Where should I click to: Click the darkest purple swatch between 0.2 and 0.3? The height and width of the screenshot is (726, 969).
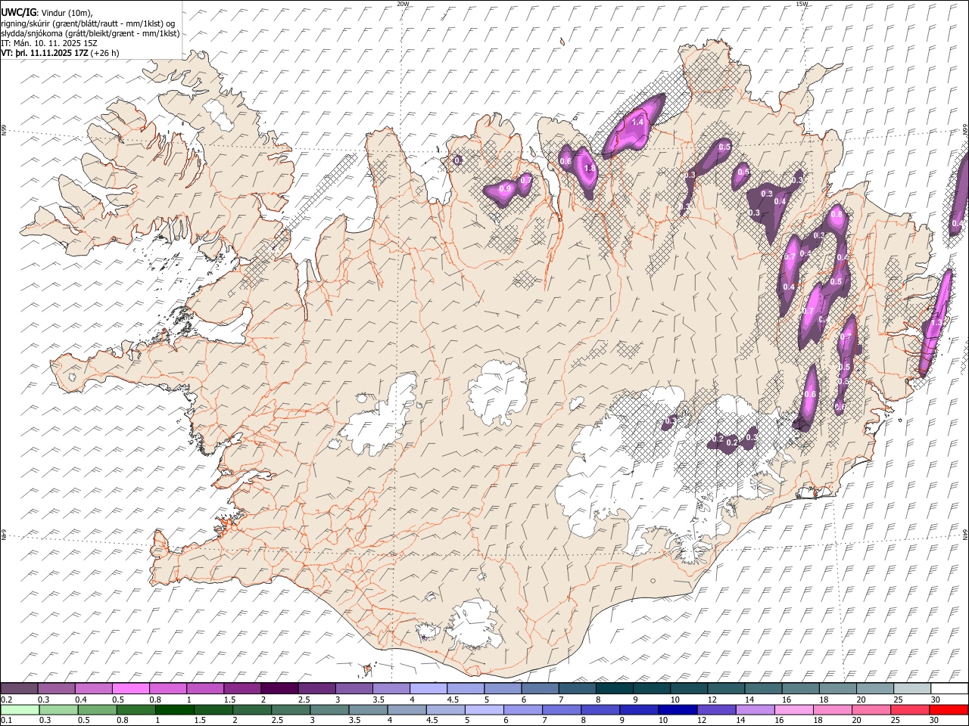19,688
